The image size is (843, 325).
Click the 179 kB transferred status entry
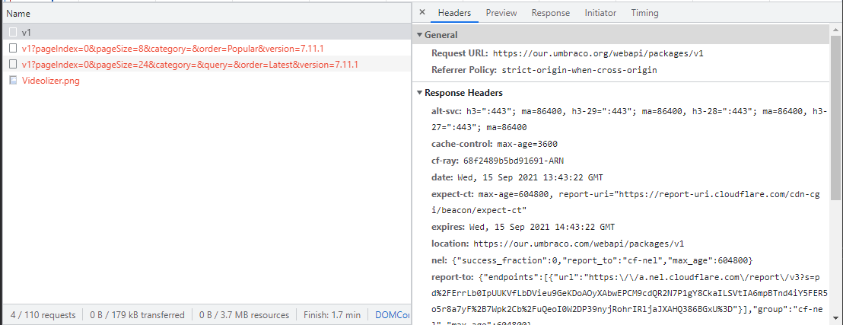tap(137, 315)
